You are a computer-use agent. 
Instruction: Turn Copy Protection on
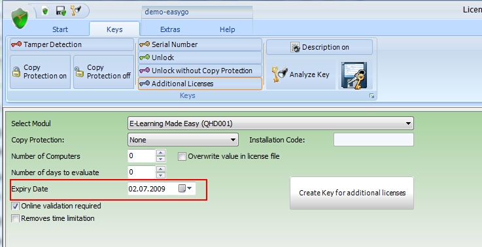41,72
